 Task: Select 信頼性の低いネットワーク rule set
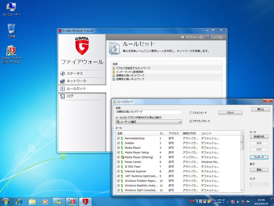130,76
